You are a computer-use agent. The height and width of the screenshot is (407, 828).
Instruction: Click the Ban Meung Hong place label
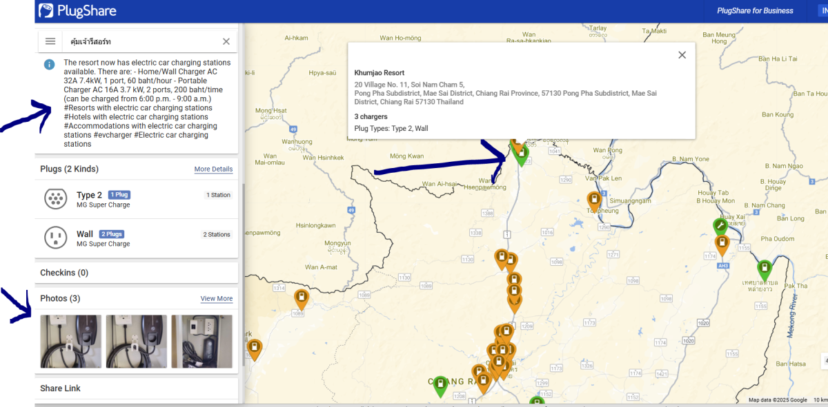(720, 38)
